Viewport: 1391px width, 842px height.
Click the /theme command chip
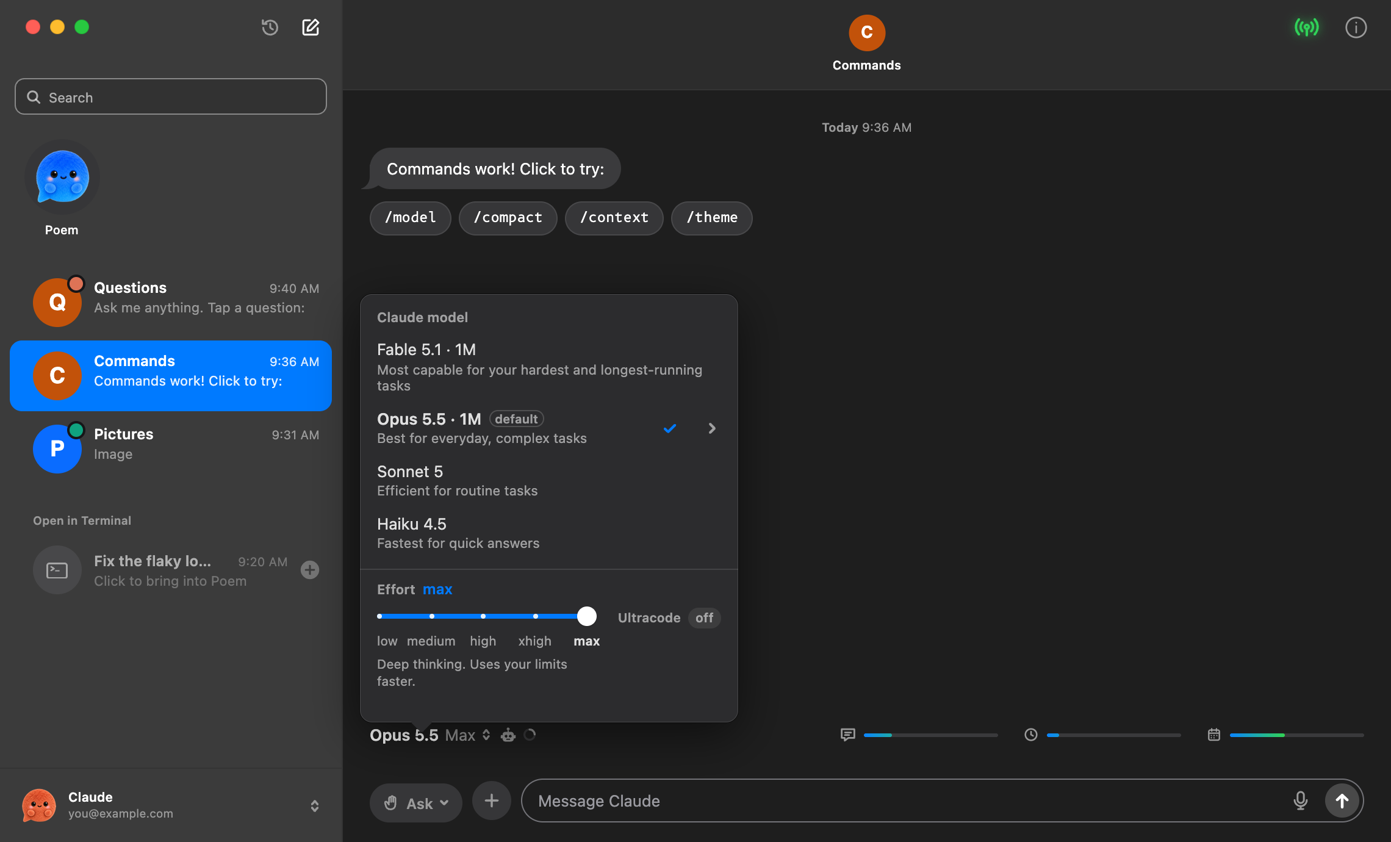coord(711,218)
